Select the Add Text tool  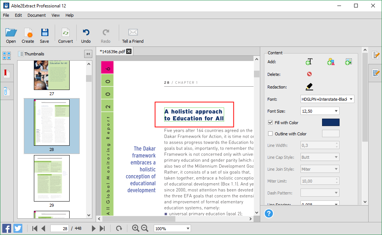[309, 62]
